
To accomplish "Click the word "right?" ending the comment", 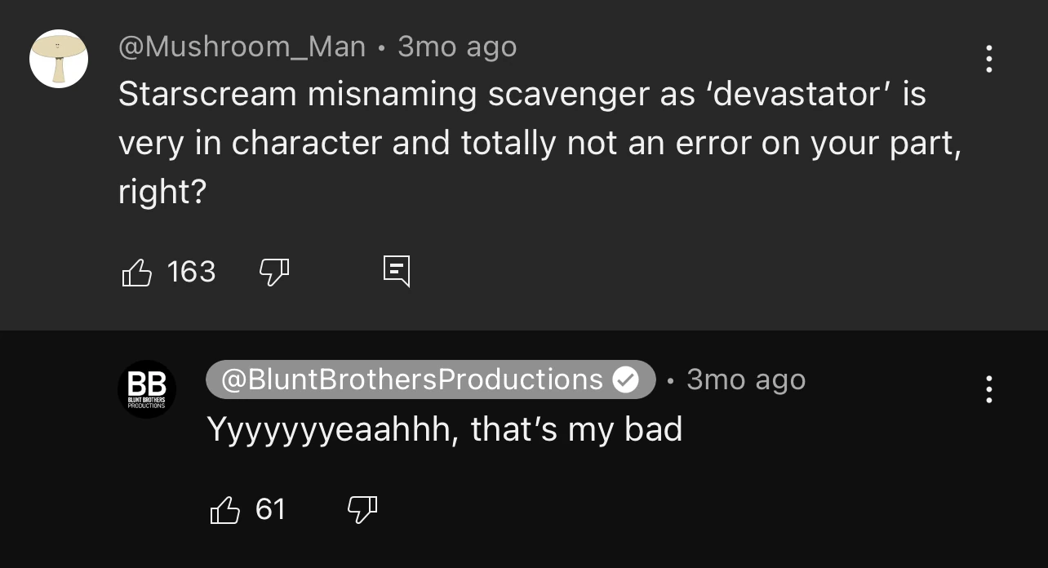I will click(x=162, y=193).
